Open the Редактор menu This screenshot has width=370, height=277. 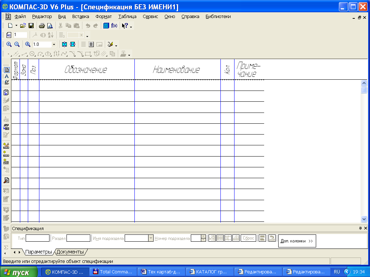(x=42, y=17)
